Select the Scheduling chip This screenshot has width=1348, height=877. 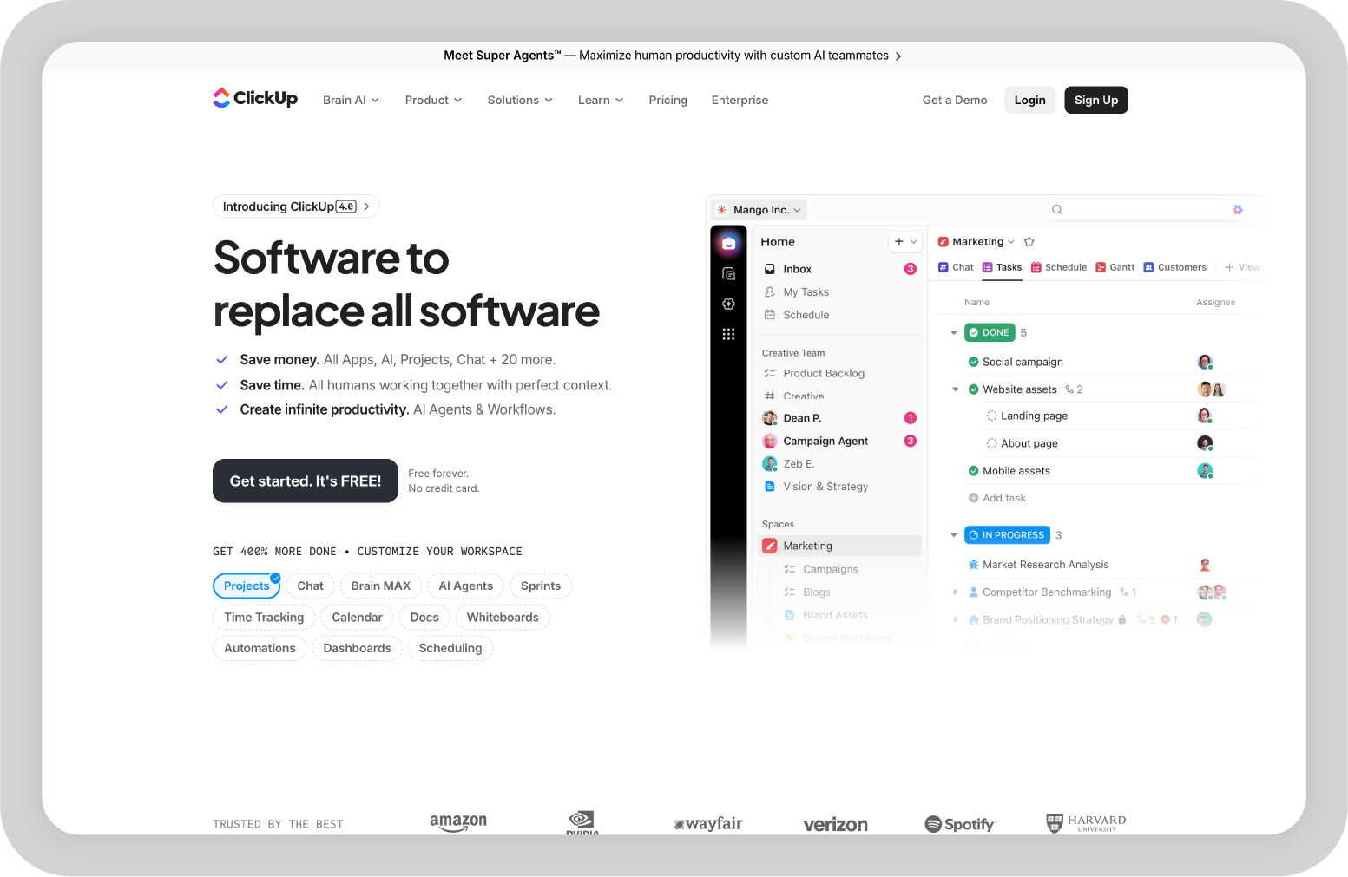(x=450, y=648)
